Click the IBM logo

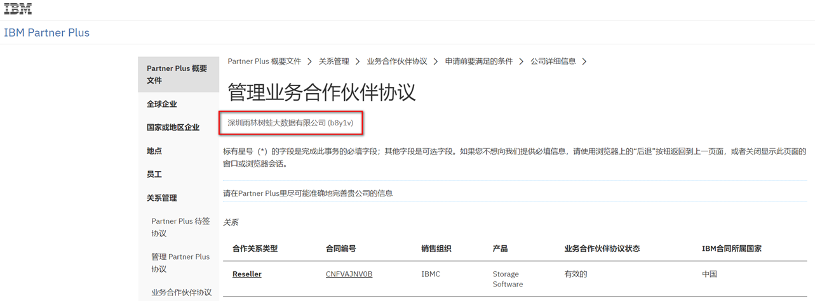18,9
